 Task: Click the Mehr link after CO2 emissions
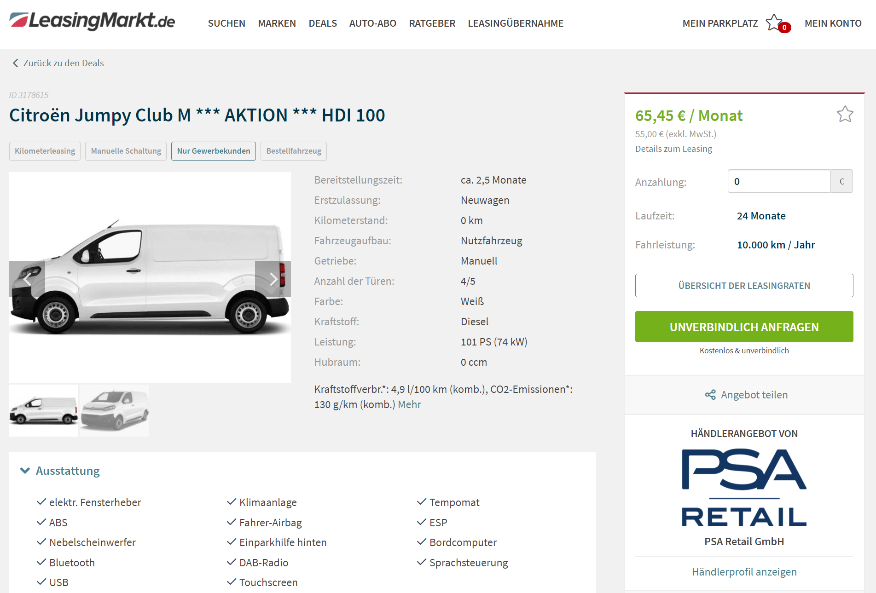pos(409,404)
